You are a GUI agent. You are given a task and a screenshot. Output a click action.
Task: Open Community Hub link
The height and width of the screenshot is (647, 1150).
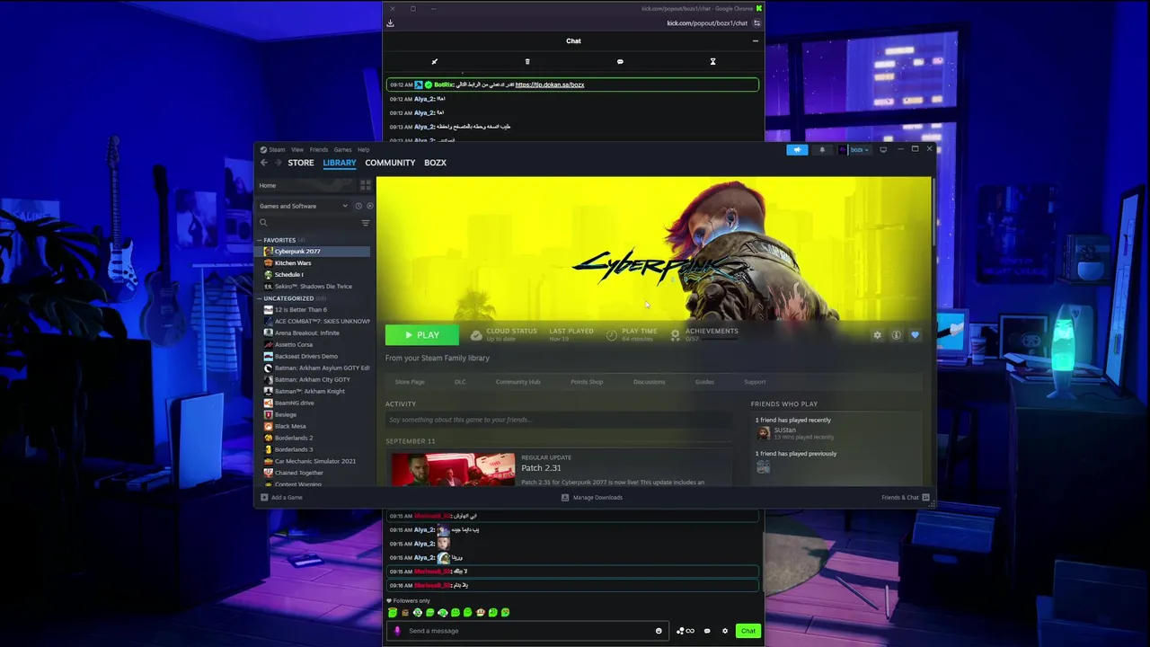[x=517, y=382]
